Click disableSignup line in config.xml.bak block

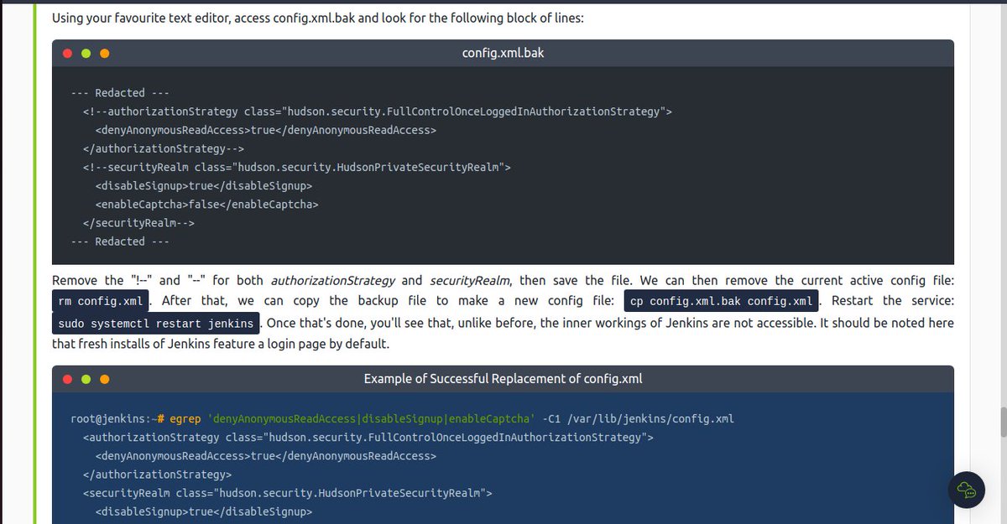pyautogui.click(x=203, y=185)
